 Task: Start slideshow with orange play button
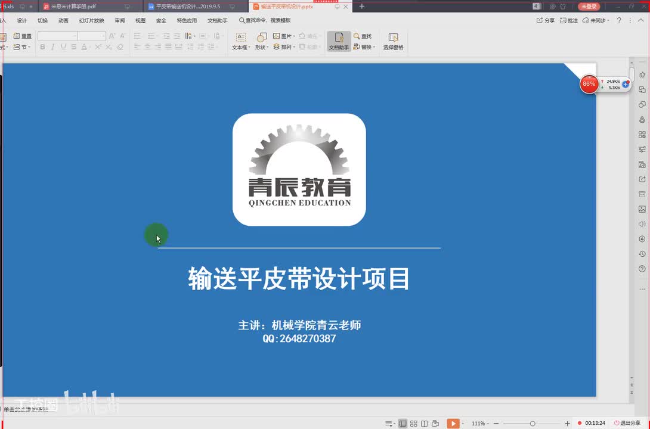point(453,423)
